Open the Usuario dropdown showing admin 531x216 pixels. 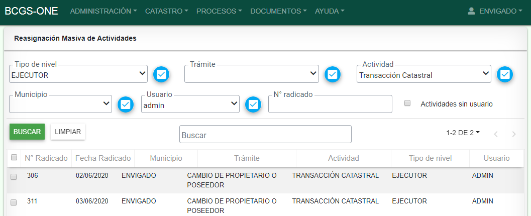point(190,104)
